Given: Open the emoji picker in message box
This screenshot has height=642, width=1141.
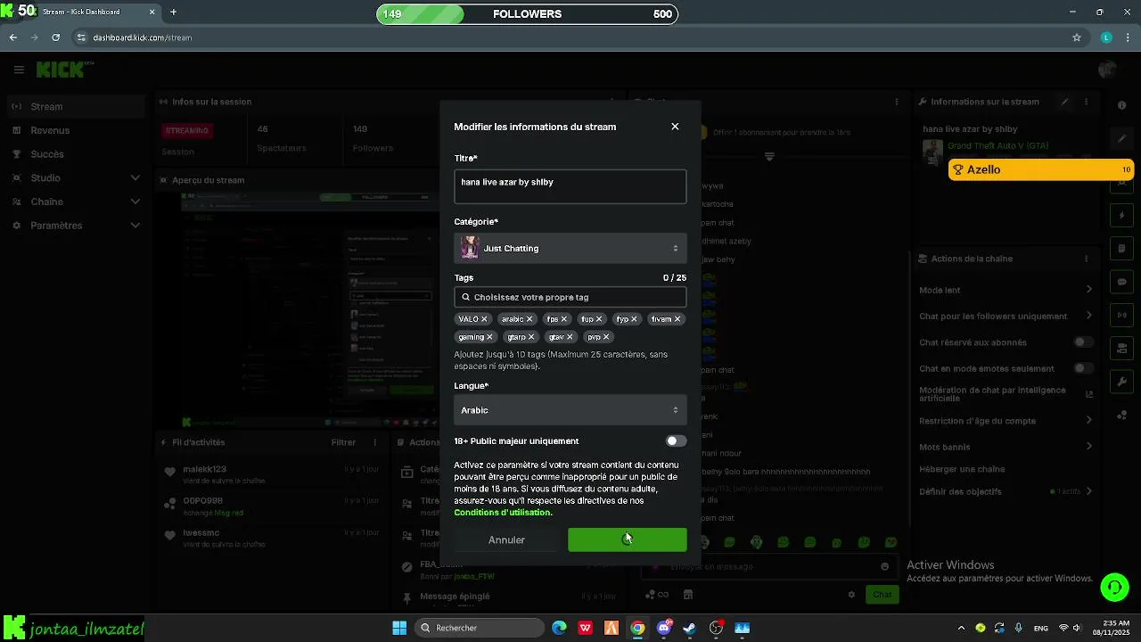Looking at the screenshot, I should [x=884, y=566].
